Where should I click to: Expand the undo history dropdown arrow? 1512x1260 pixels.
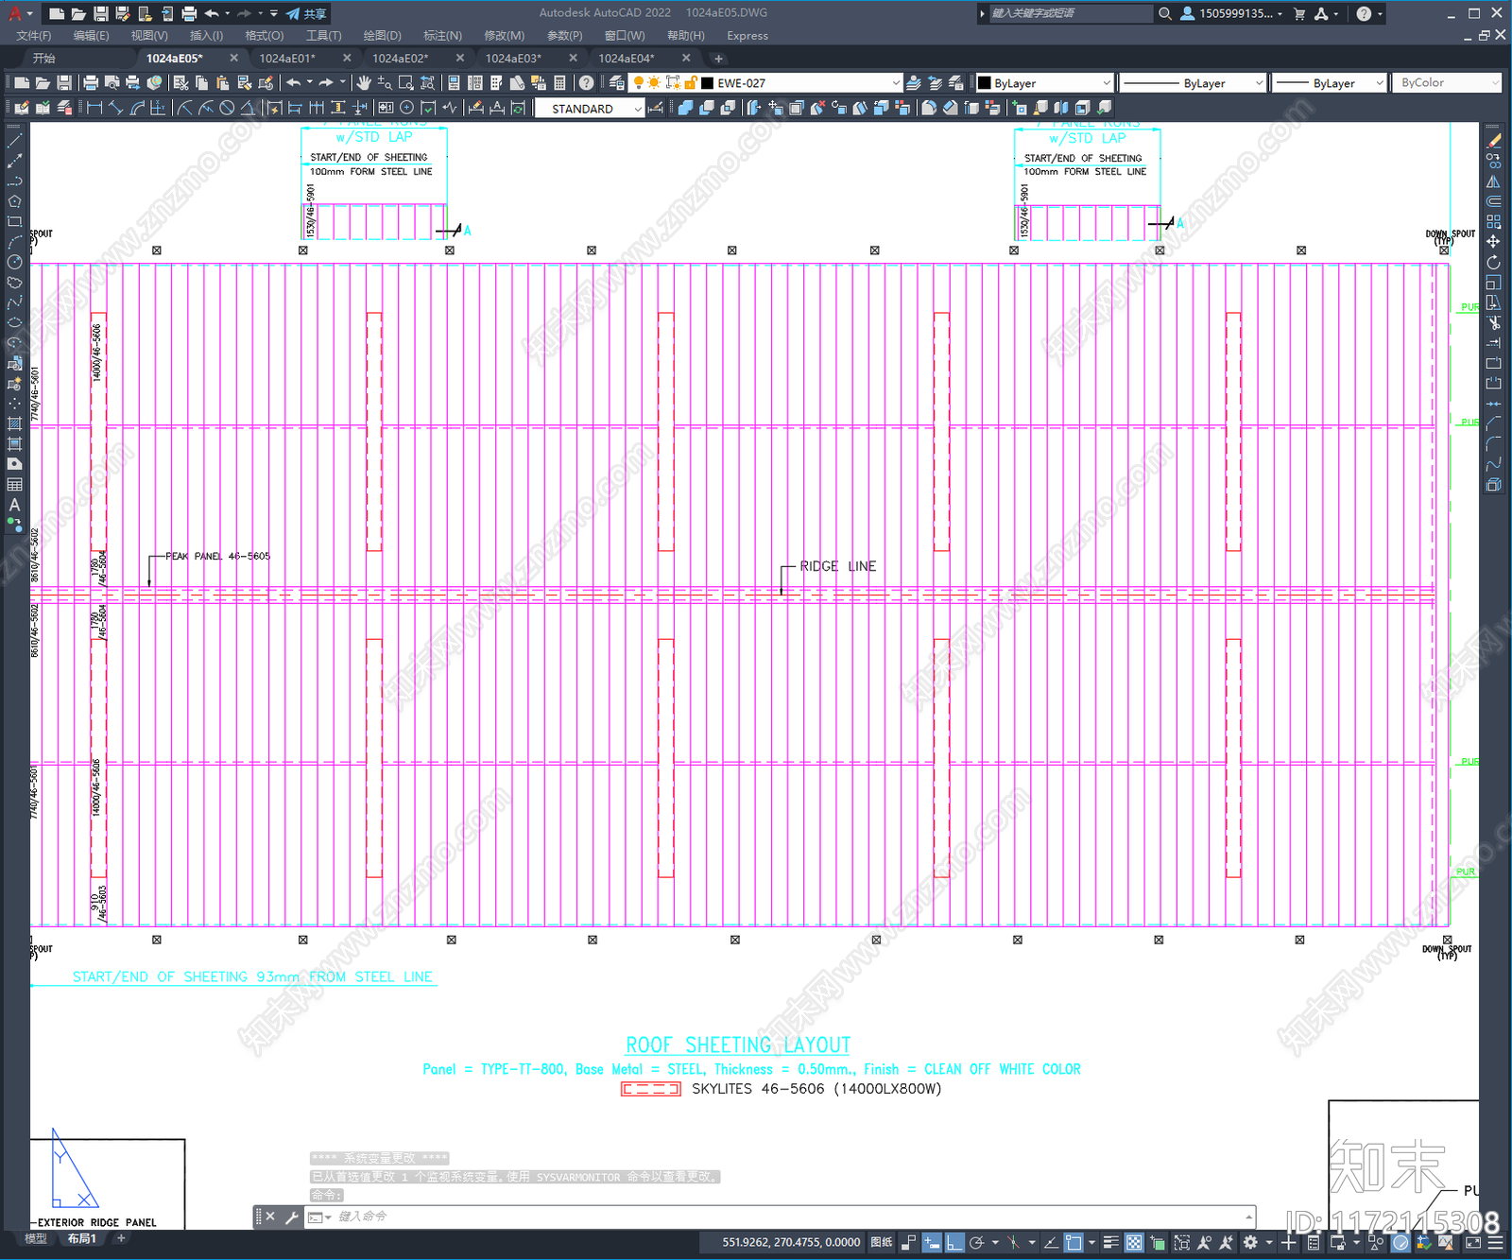(x=309, y=83)
